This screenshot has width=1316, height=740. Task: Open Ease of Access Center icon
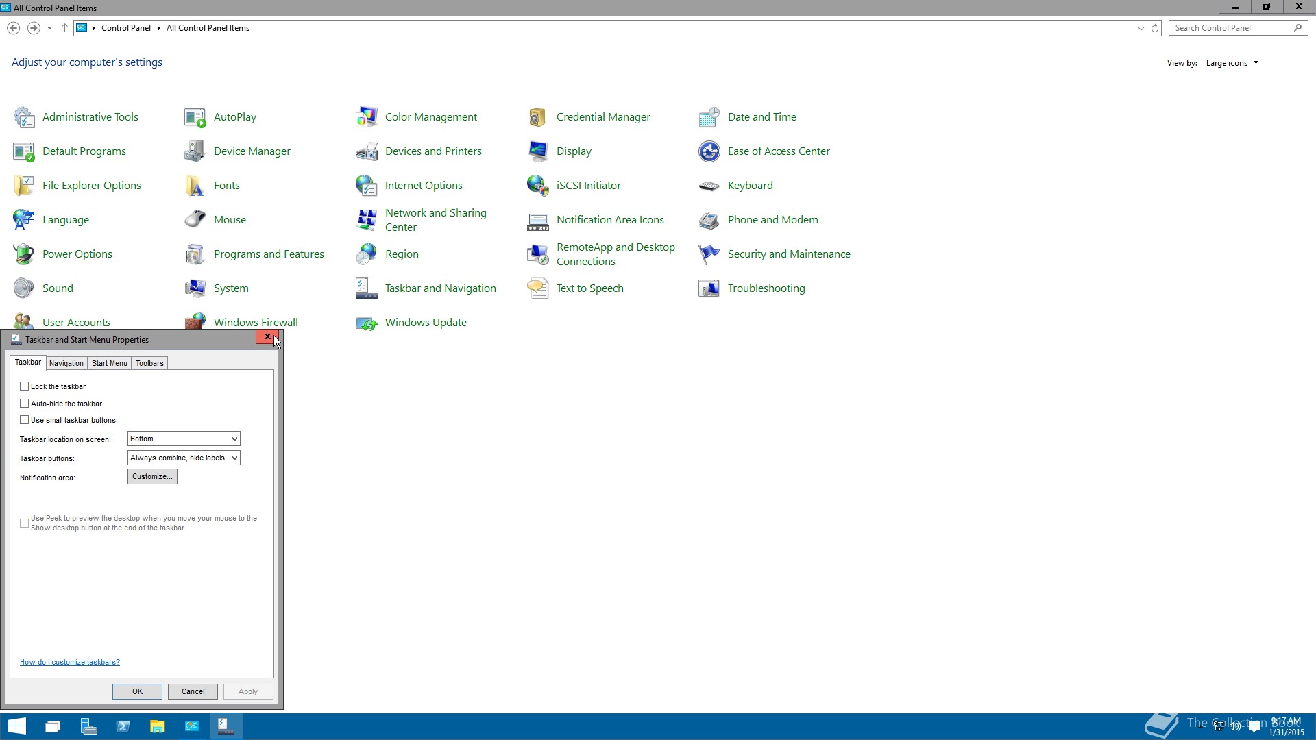pos(709,151)
